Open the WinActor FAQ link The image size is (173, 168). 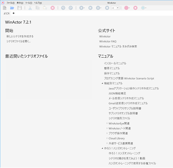(108, 41)
